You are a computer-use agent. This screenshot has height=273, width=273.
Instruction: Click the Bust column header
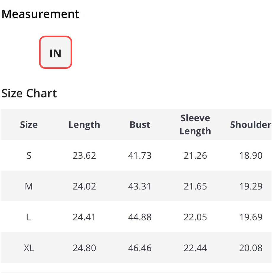pos(140,125)
